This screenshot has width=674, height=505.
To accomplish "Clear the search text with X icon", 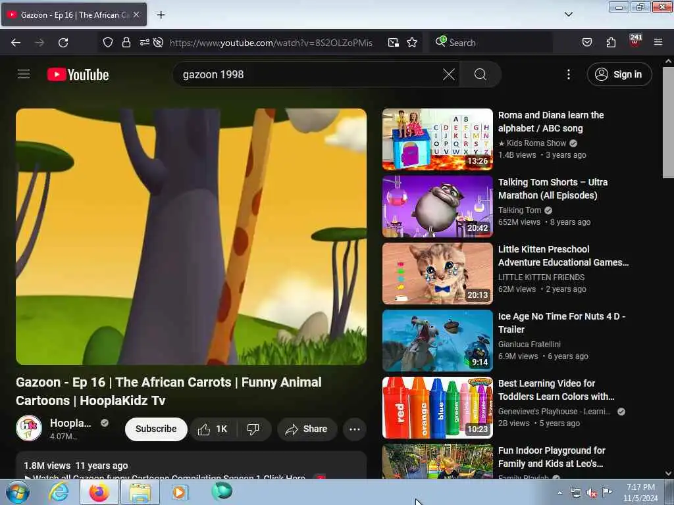I will [448, 74].
